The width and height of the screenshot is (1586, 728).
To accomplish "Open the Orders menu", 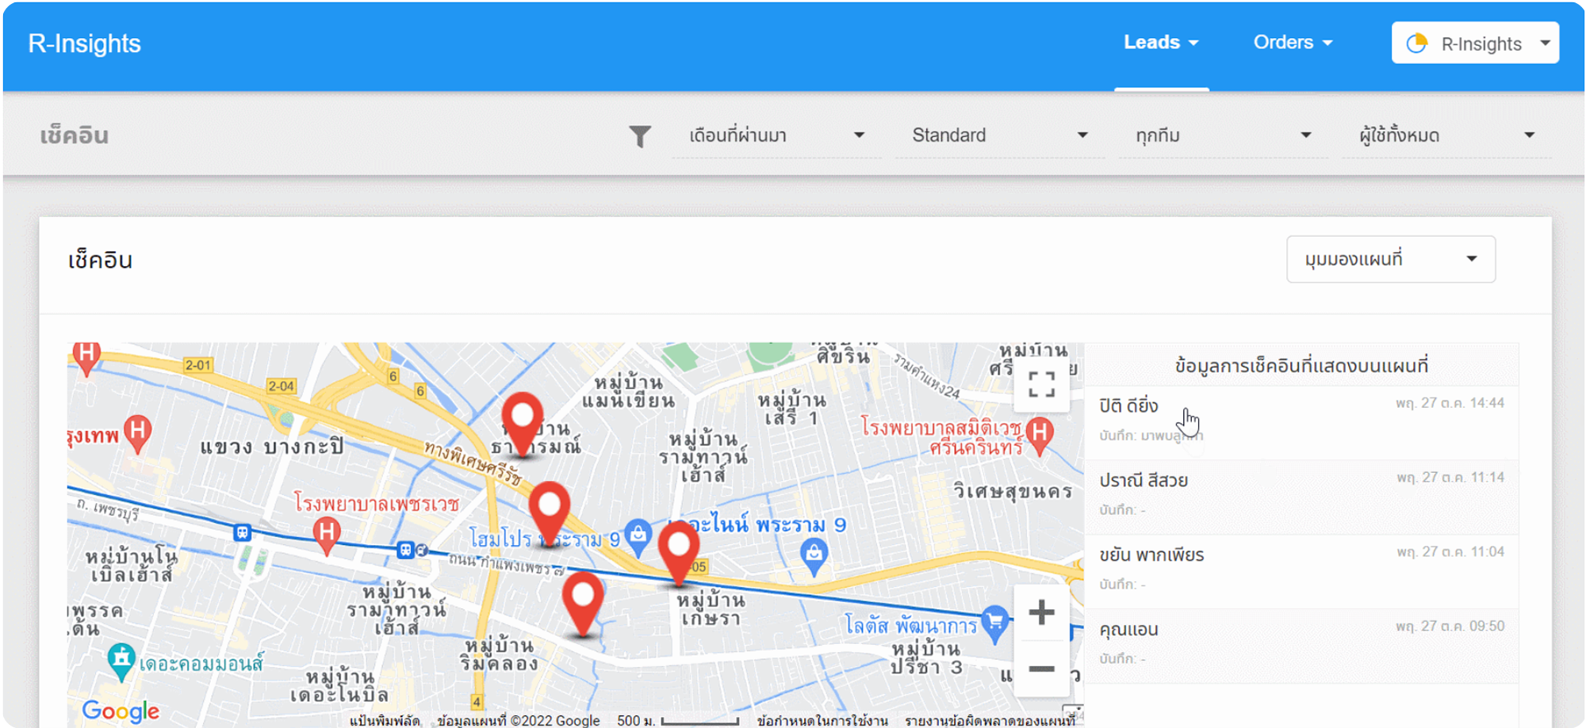I will coord(1292,43).
